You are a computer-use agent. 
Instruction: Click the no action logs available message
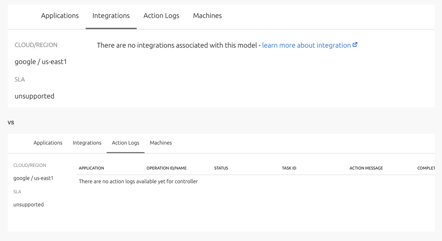138,182
